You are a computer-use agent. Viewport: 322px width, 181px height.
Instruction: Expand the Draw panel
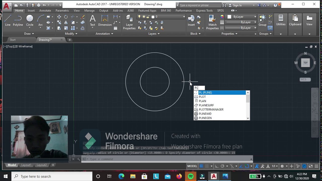tap(29, 34)
